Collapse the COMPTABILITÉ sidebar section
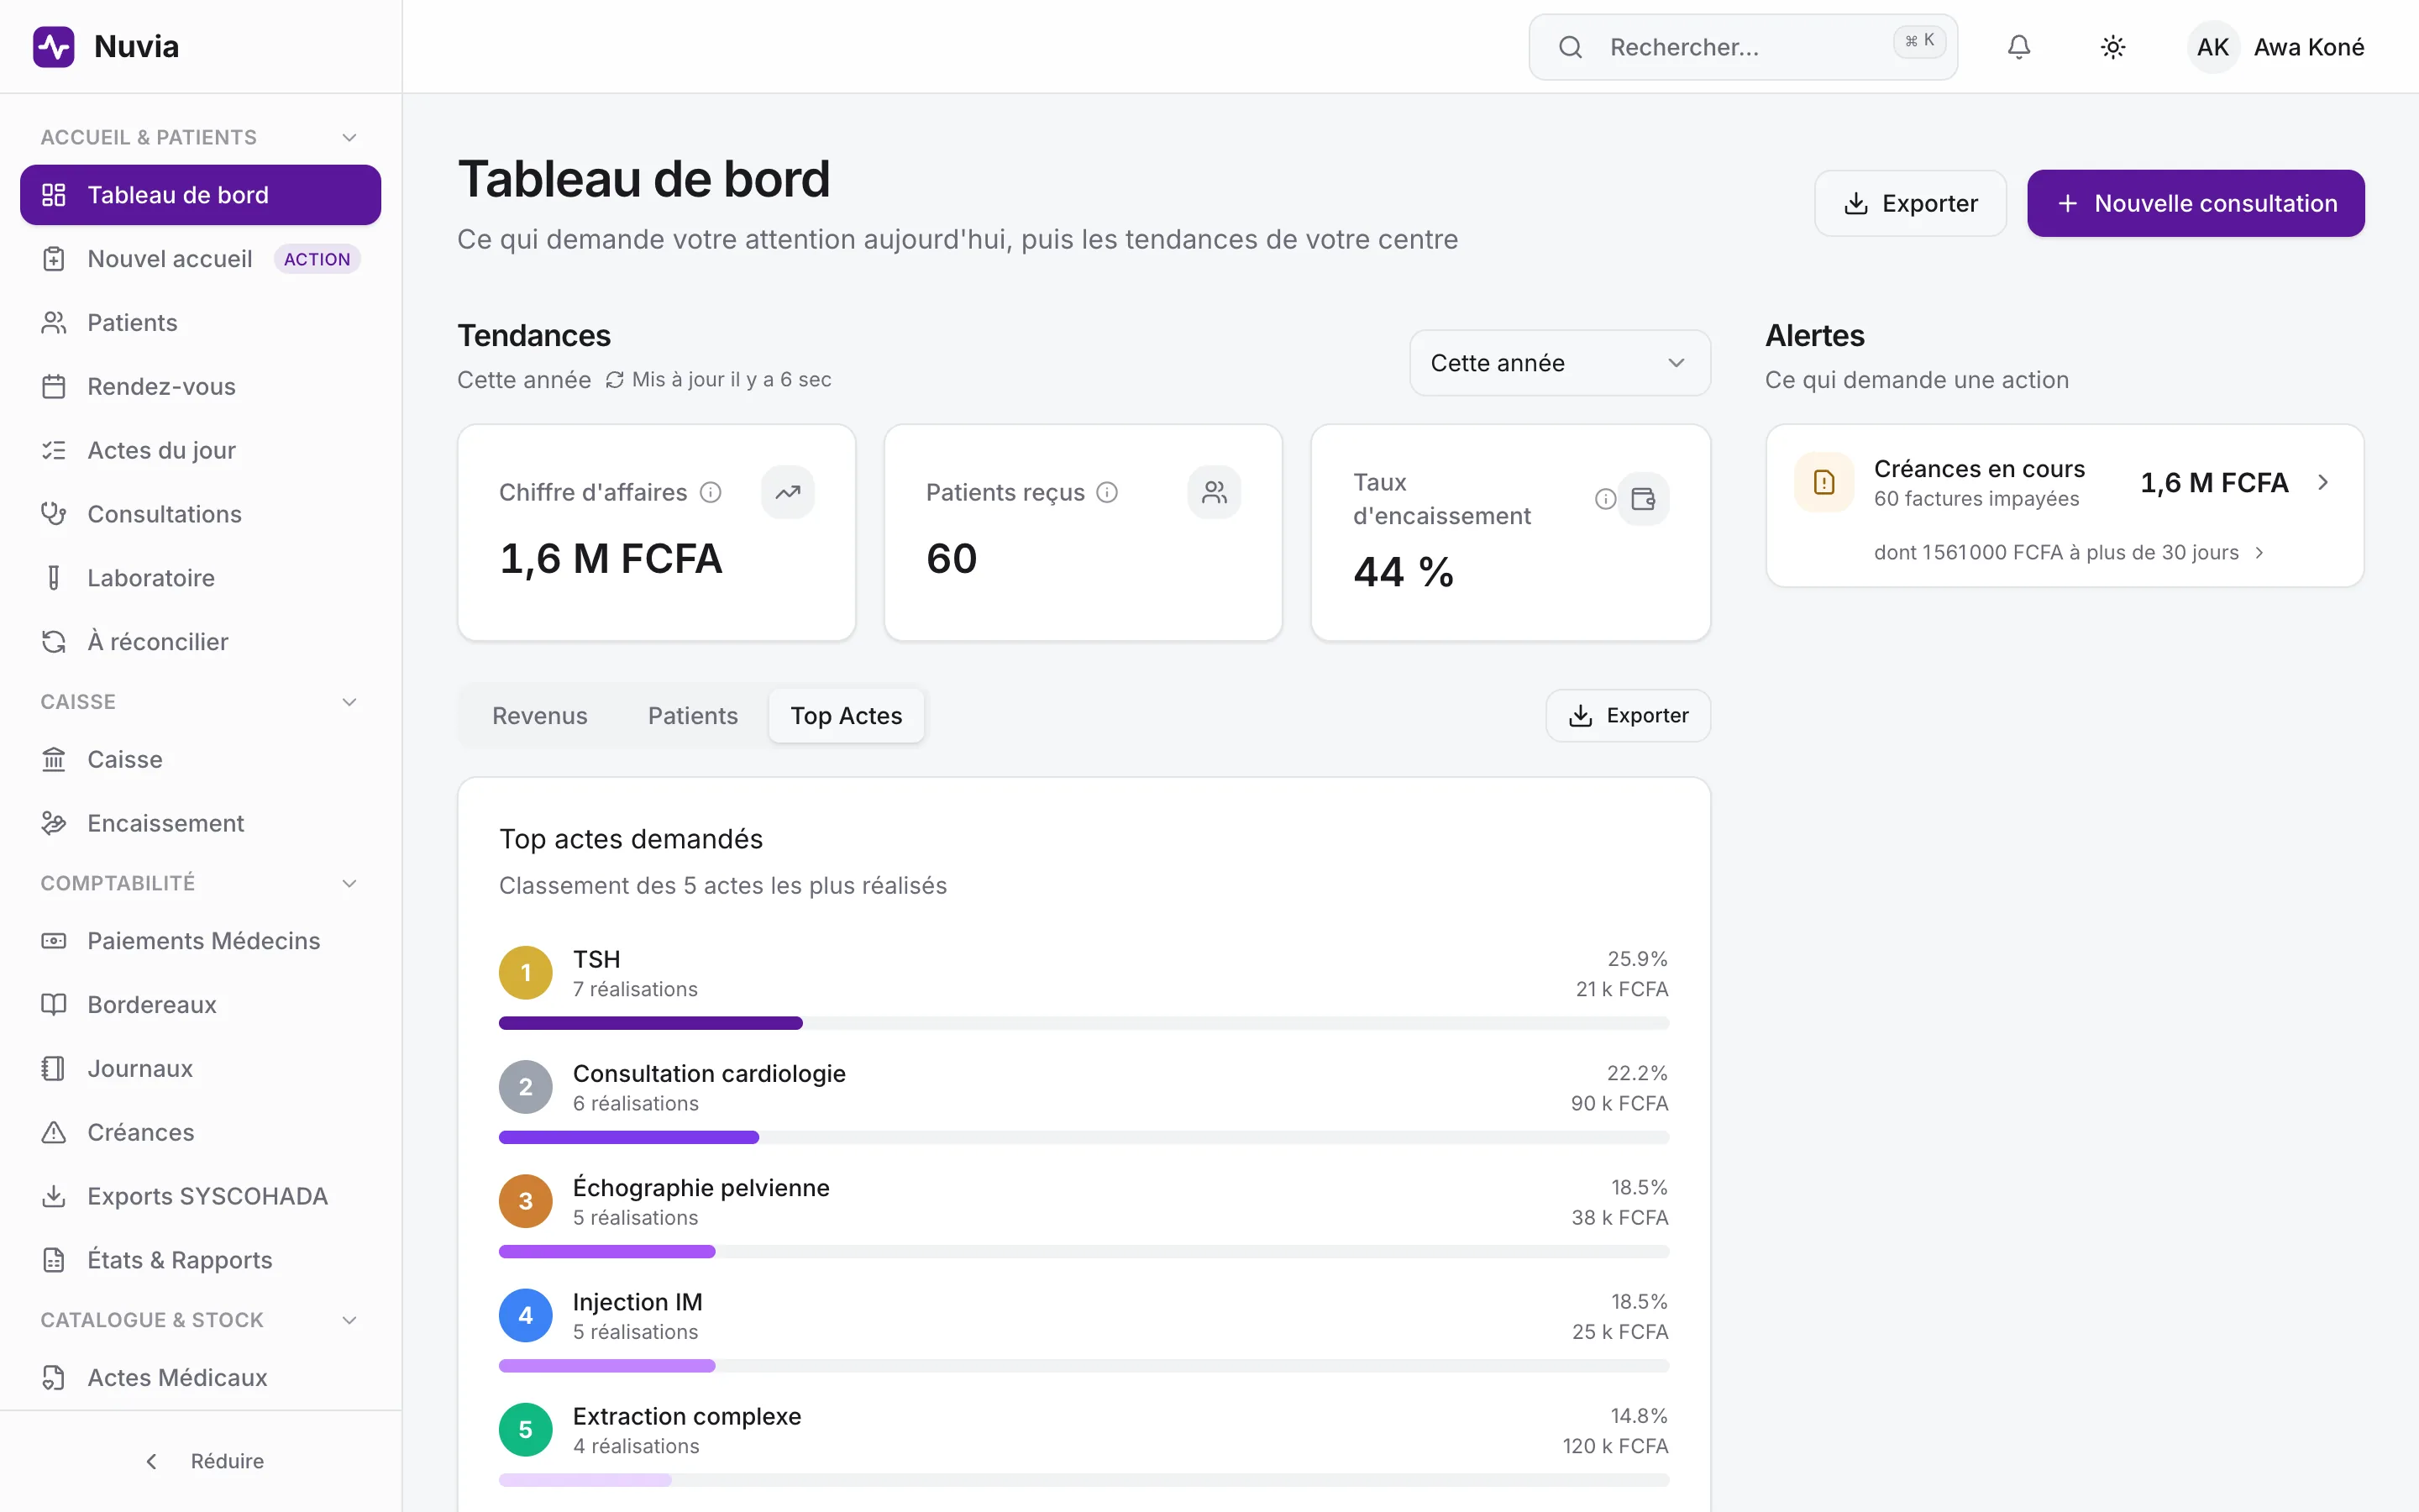This screenshot has width=2419, height=1512. click(349, 884)
